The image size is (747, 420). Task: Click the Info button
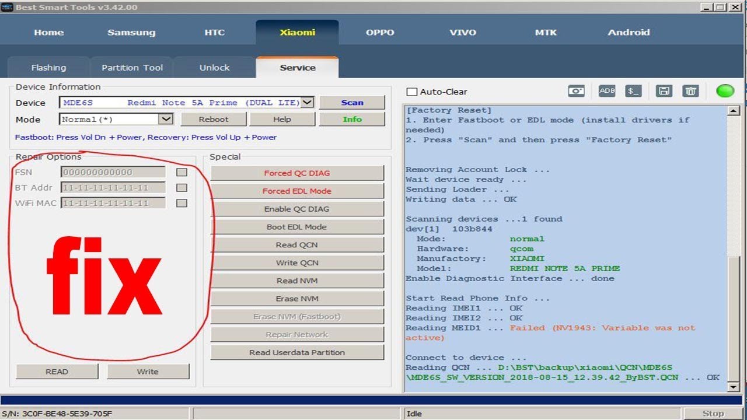coord(352,119)
